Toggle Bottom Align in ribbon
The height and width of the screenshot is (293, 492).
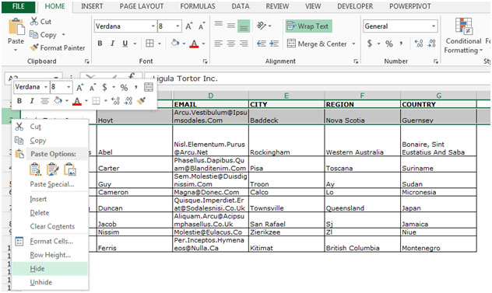[x=244, y=26]
